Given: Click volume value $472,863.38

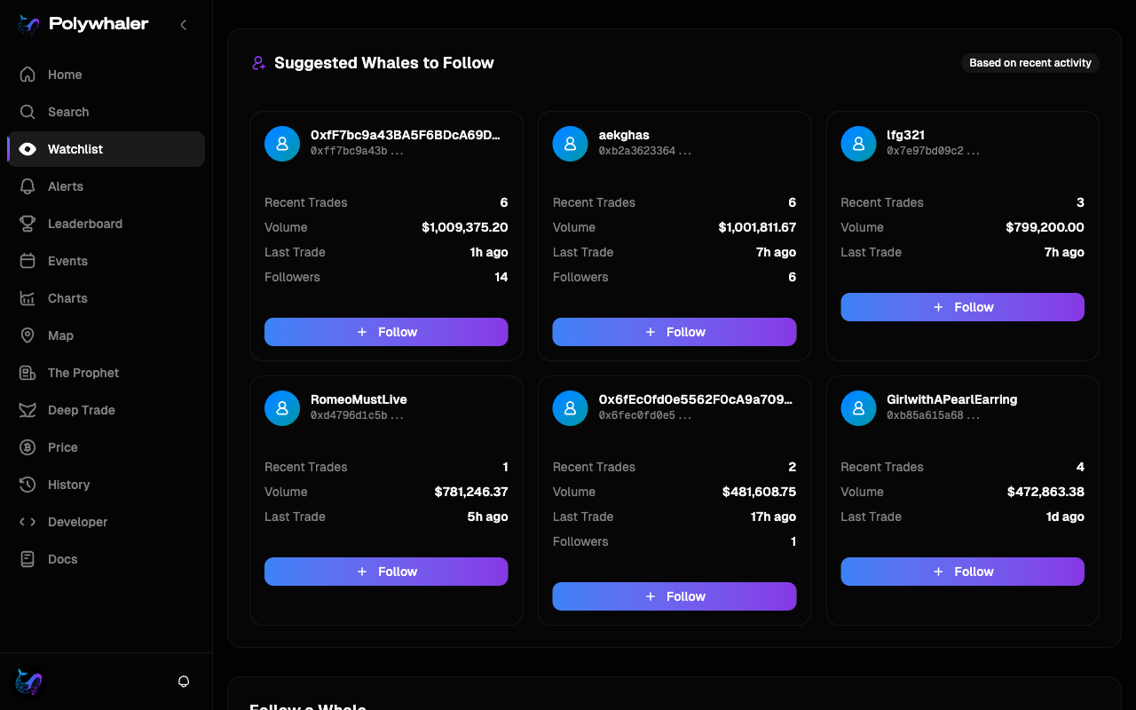Looking at the screenshot, I should tap(1045, 492).
